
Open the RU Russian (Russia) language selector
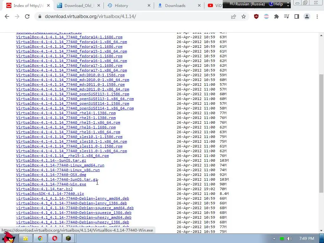coord(247,4)
